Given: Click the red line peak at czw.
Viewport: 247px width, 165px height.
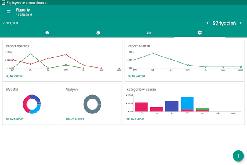Looking at the screenshot, I should coord(66,54).
